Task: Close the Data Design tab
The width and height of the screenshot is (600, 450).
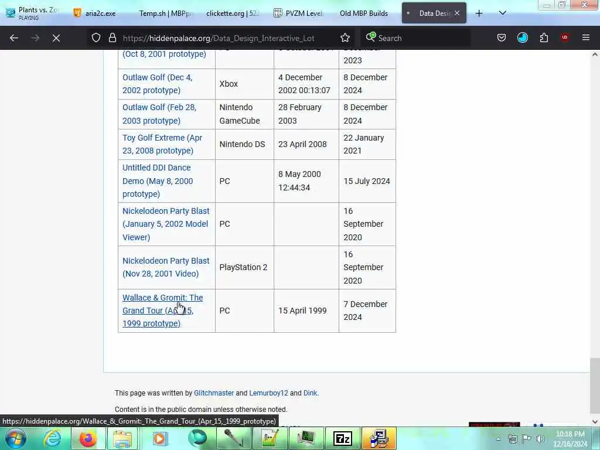Action: 457,13
